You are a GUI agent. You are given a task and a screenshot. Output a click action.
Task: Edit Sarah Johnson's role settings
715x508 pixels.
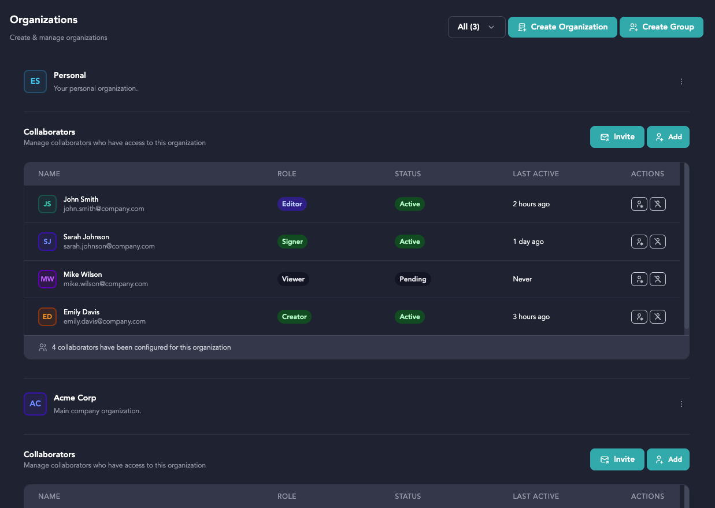pos(639,242)
